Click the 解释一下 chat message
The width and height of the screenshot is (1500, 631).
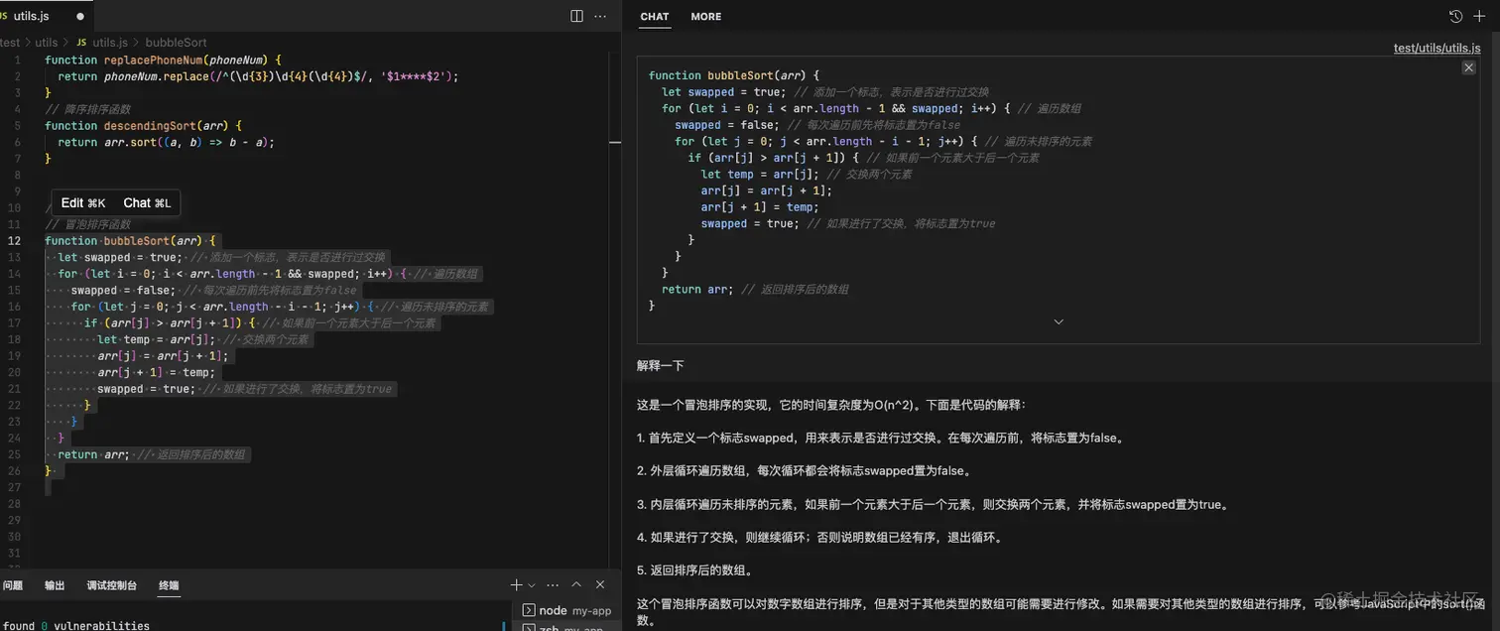pyautogui.click(x=661, y=366)
